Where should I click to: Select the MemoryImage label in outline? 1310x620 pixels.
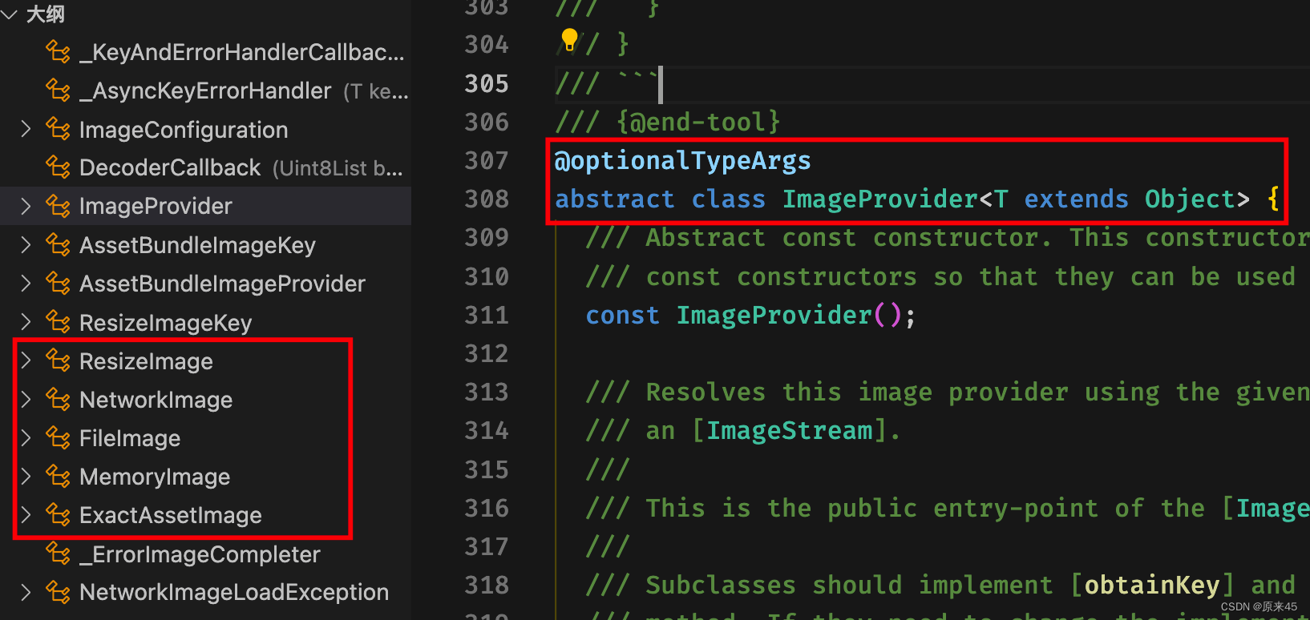pos(155,477)
